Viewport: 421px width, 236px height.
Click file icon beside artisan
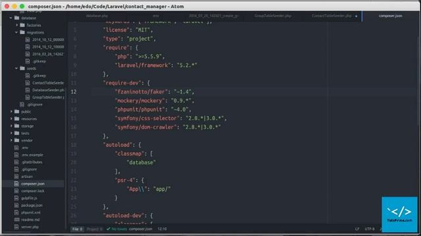(x=16, y=176)
